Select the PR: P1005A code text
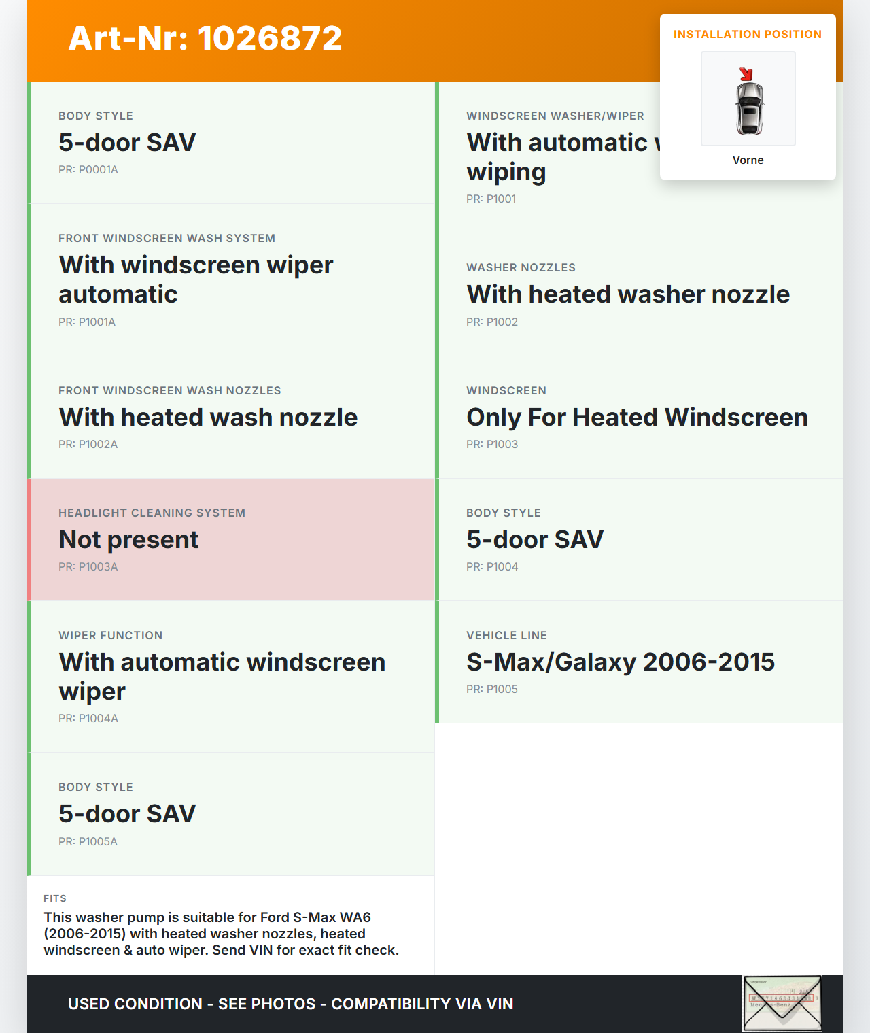870x1033 pixels. 88,841
